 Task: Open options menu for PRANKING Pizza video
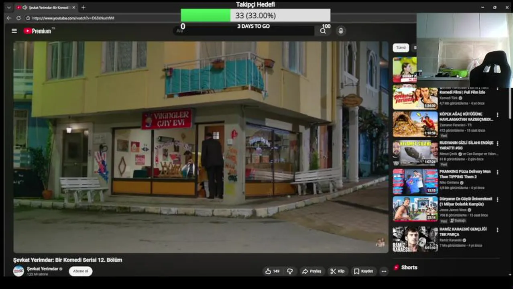point(497,172)
